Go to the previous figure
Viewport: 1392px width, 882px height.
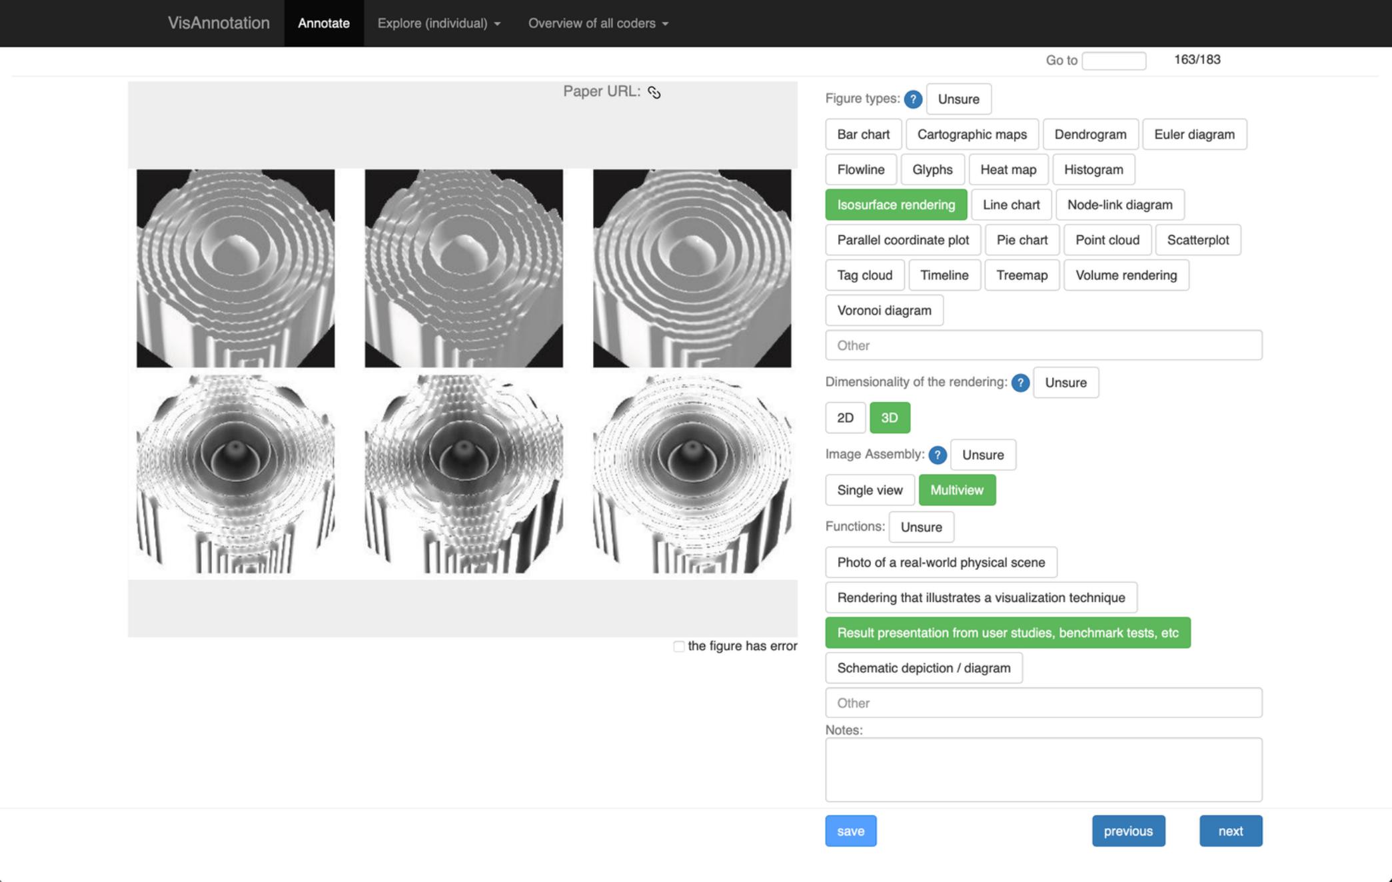click(1128, 831)
